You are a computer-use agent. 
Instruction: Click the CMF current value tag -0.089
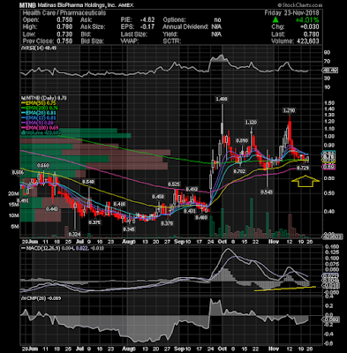tap(332, 319)
